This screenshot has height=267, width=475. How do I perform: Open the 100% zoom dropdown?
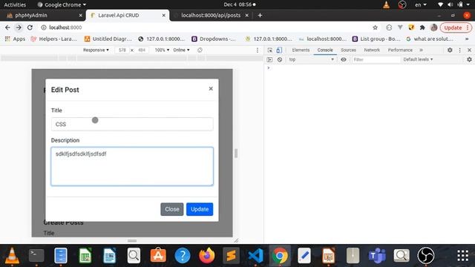[x=162, y=50]
